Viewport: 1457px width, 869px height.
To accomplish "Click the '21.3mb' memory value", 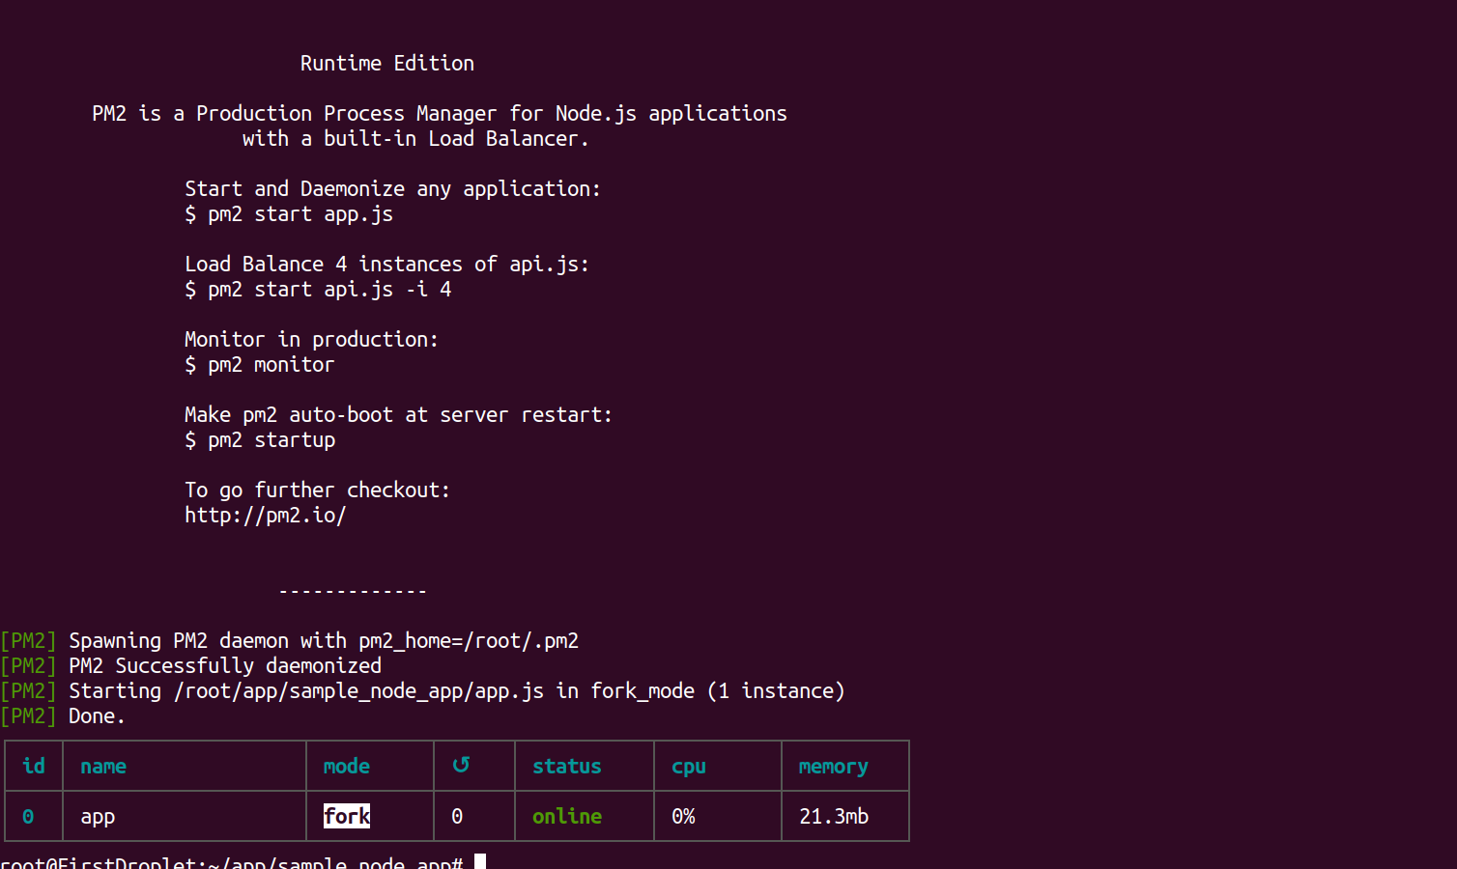I will (x=834, y=816).
